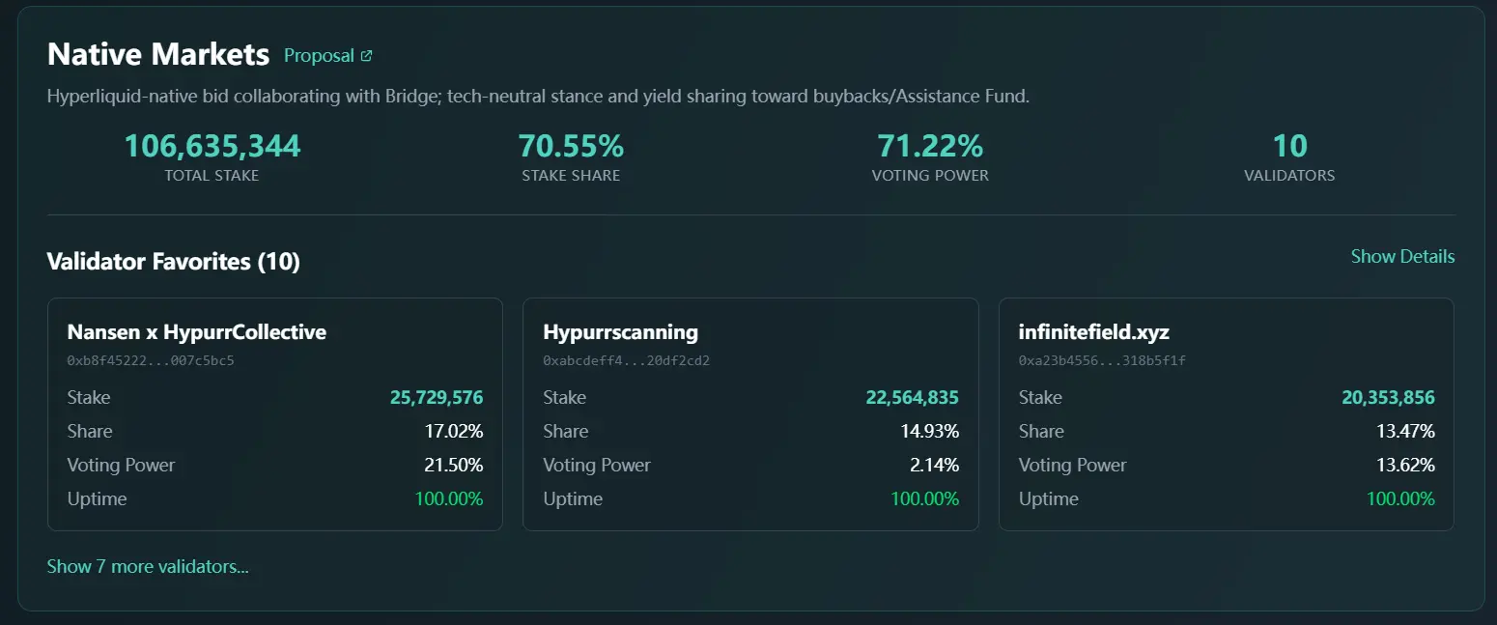Click the external link icon beside Proposal

pos(365,54)
